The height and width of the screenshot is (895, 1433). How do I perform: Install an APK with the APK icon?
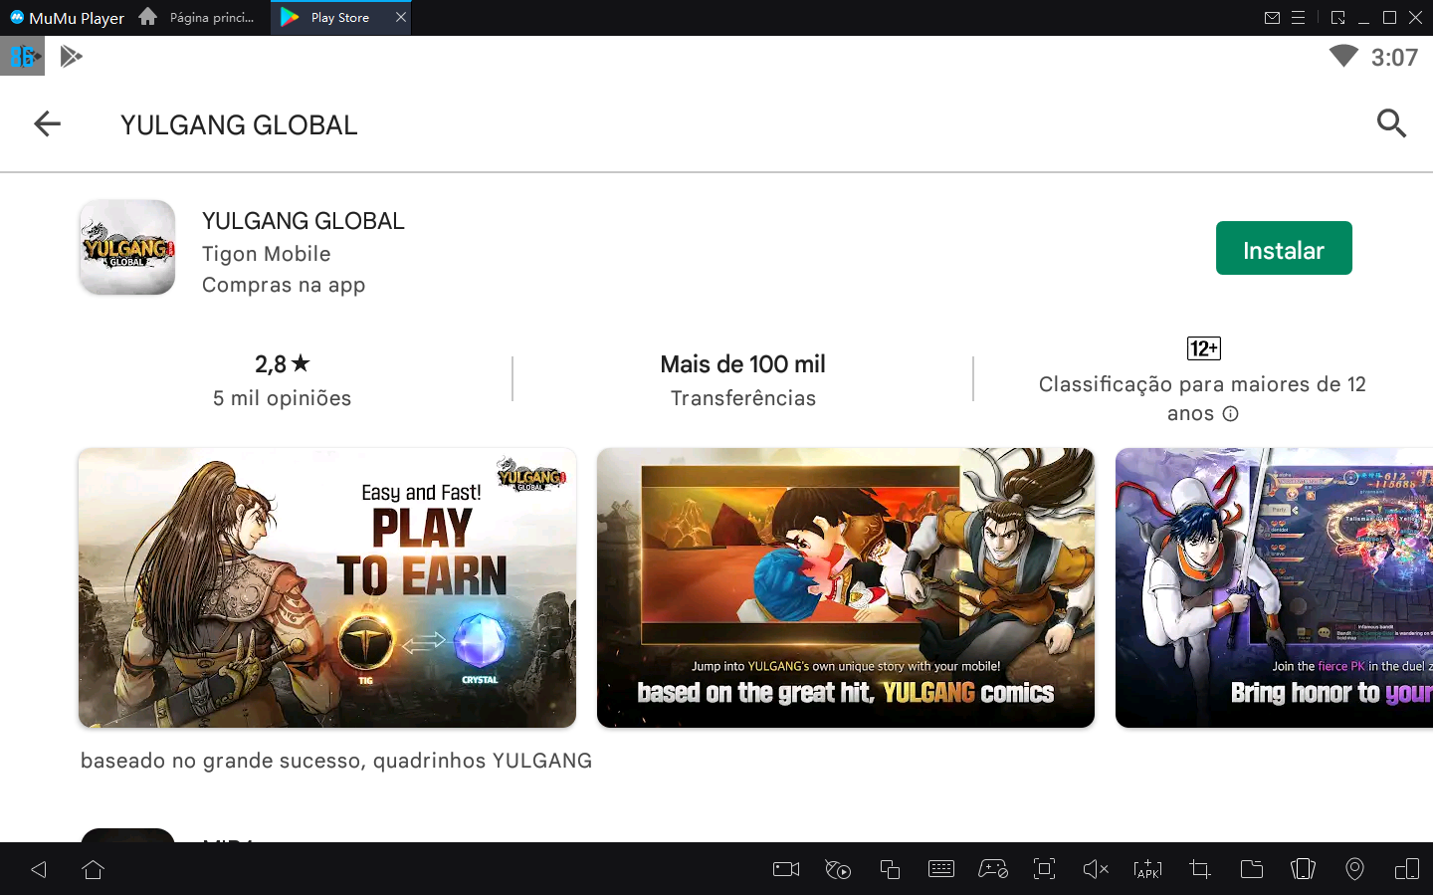pyautogui.click(x=1147, y=869)
